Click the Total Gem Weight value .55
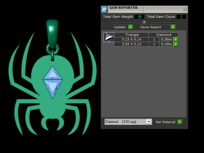The height and width of the screenshot is (153, 204). pos(139,17)
